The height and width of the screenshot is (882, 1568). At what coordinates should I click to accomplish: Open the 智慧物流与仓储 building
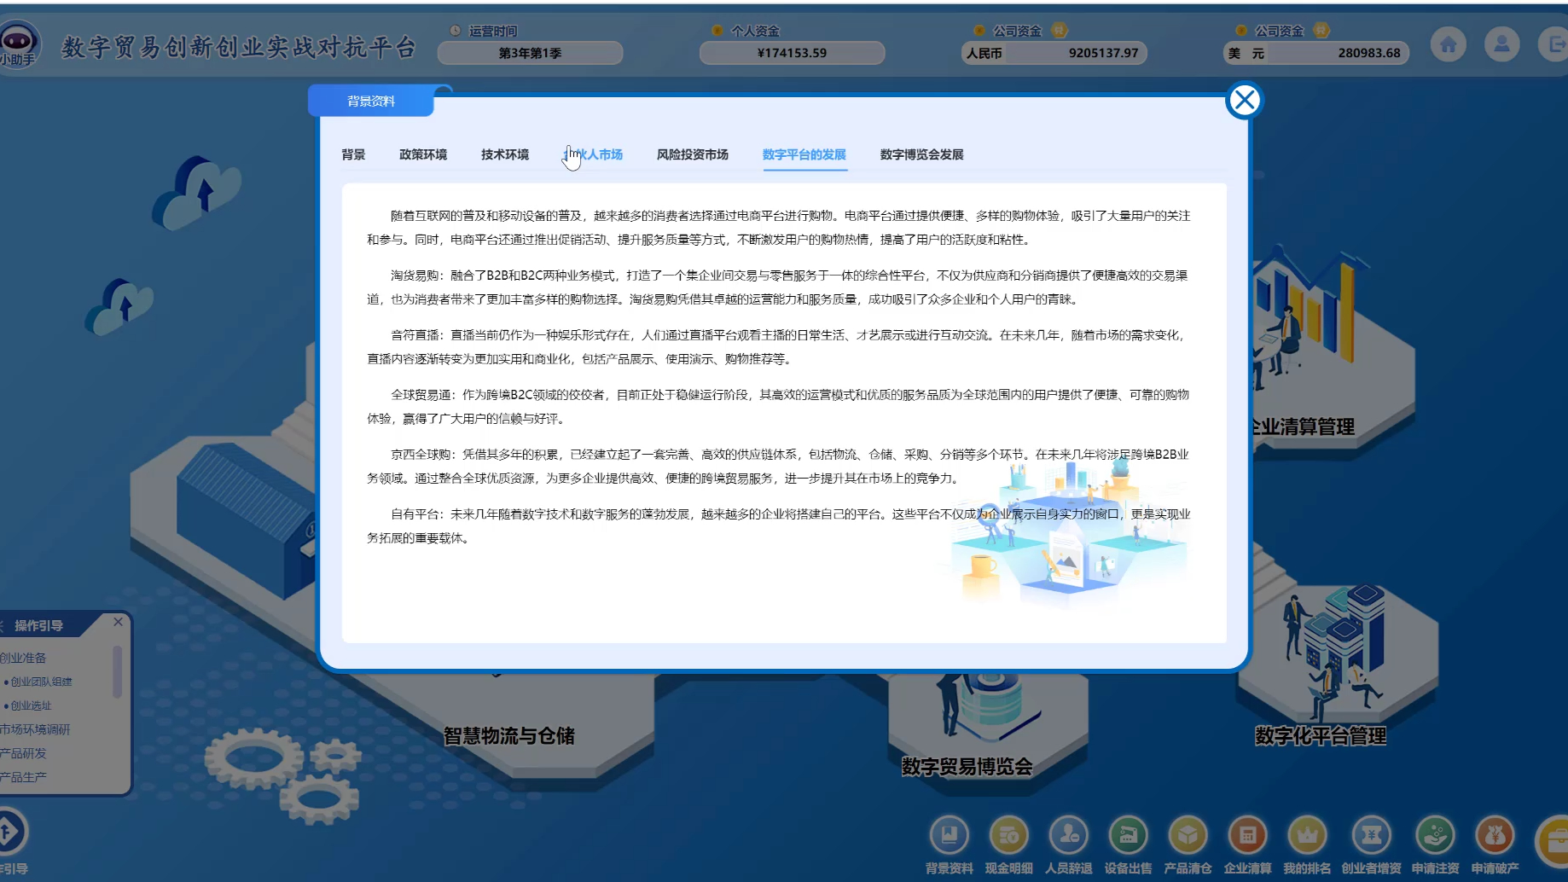tap(508, 735)
